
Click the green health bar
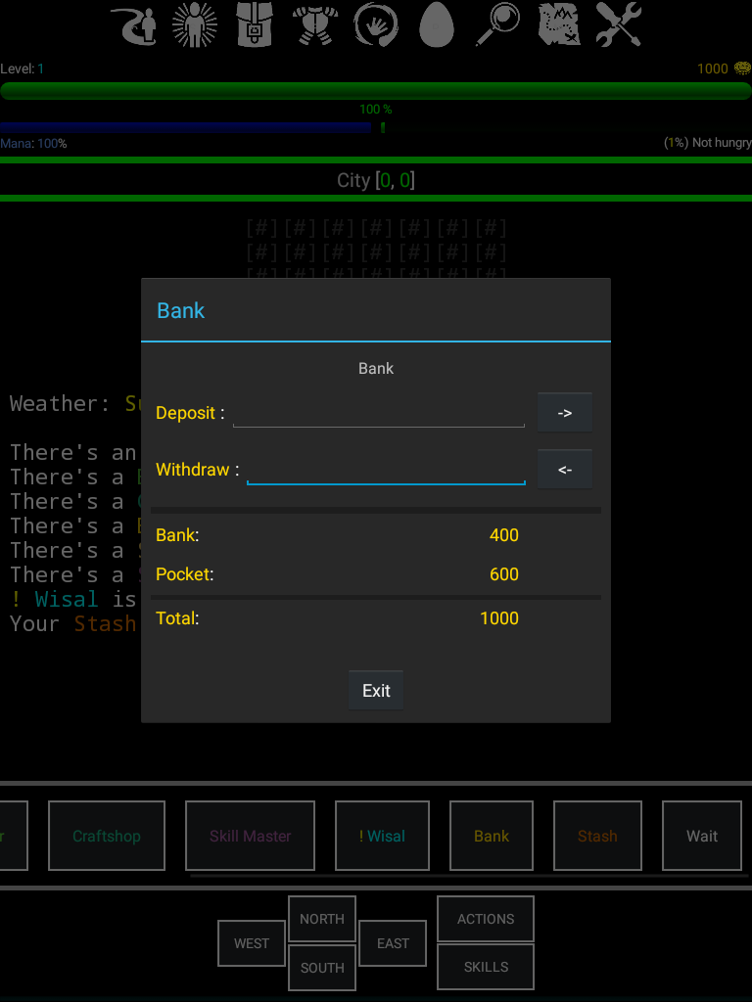coord(376,91)
